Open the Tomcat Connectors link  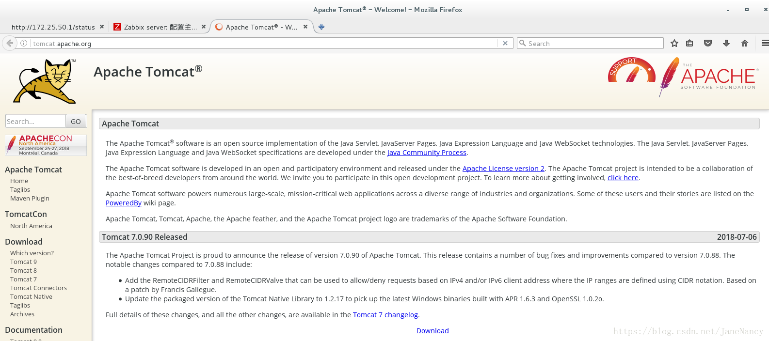coord(38,288)
